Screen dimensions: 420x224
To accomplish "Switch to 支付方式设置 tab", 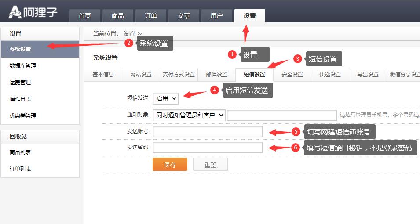I will [179, 75].
